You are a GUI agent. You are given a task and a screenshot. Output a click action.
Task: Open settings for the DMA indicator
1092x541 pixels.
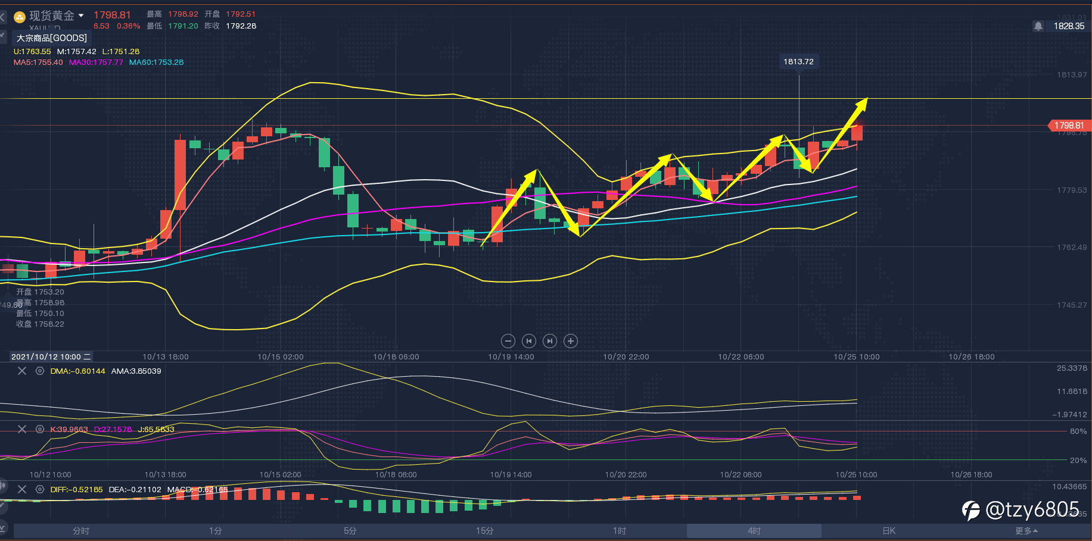coord(40,371)
